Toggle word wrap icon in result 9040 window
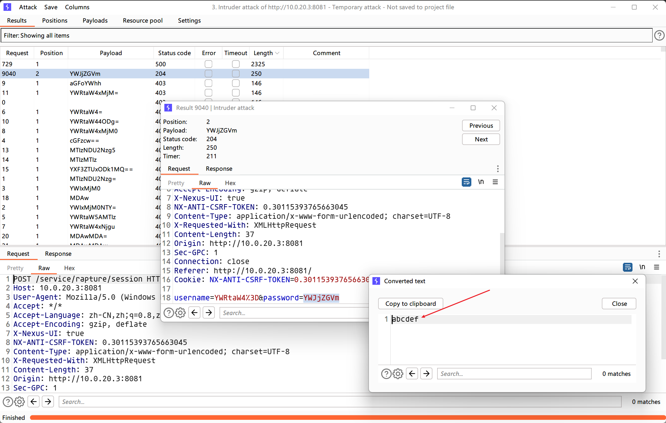 click(x=466, y=182)
